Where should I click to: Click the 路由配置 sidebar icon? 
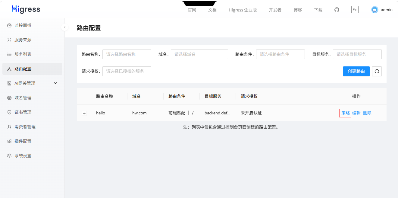point(9,69)
